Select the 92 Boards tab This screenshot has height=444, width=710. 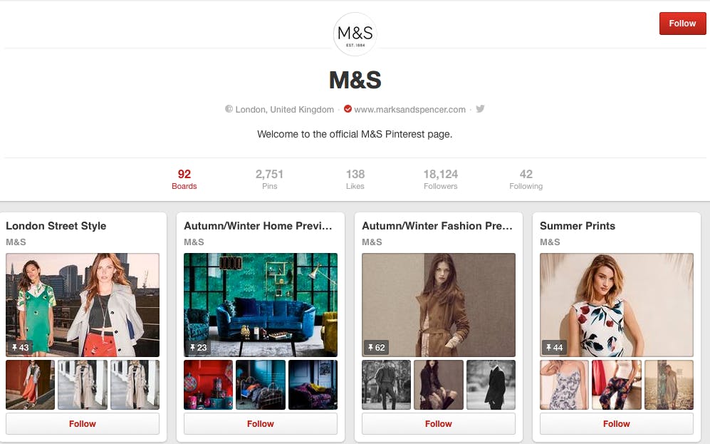pyautogui.click(x=184, y=180)
